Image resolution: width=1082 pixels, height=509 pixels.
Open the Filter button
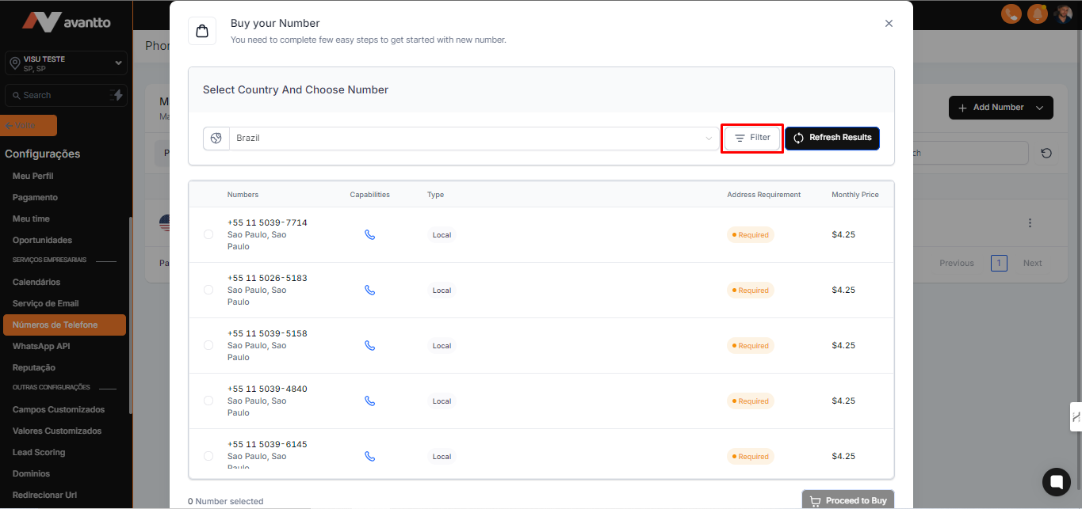tap(752, 138)
